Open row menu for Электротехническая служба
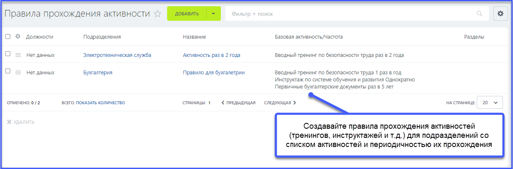Image resolution: width=513 pixels, height=169 pixels. [18, 55]
